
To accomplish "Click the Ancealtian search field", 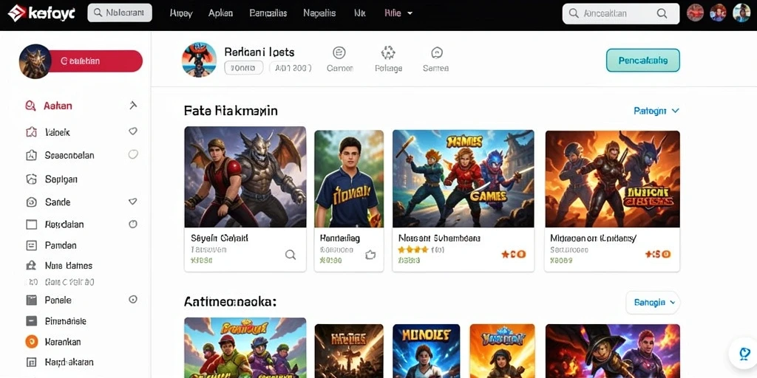I will click(x=621, y=13).
